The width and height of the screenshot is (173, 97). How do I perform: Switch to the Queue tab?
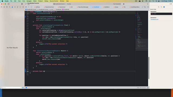116,7
